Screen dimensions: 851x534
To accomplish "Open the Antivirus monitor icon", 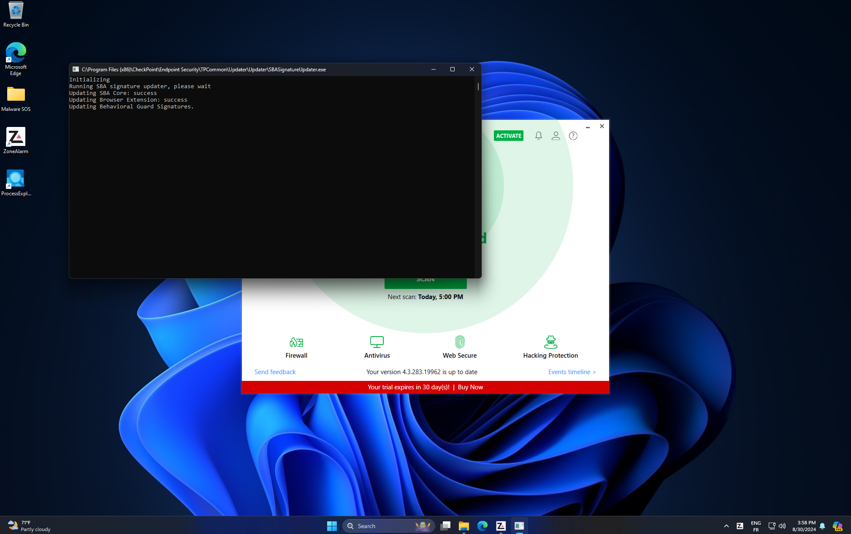I will point(377,342).
